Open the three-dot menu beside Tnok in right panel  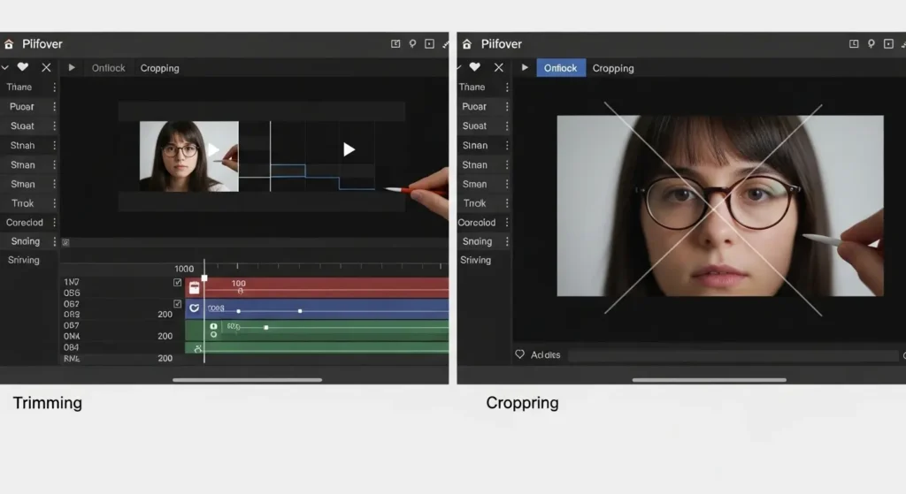point(507,203)
